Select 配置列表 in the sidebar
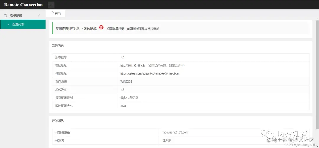The height and width of the screenshot is (148, 319). coord(23,24)
